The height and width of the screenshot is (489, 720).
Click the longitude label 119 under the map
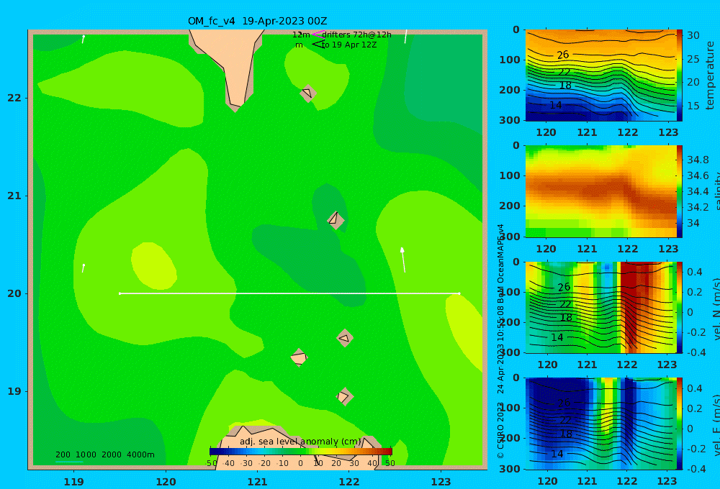[x=73, y=482]
